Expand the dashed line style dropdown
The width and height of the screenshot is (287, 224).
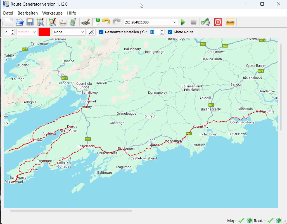coord(27,32)
